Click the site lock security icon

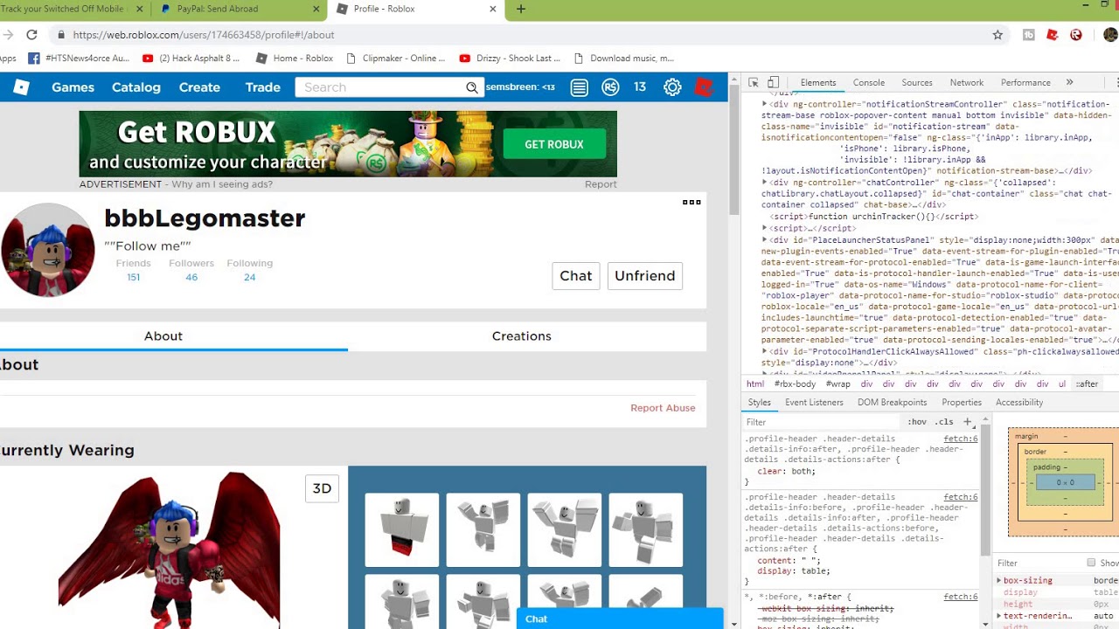click(60, 35)
